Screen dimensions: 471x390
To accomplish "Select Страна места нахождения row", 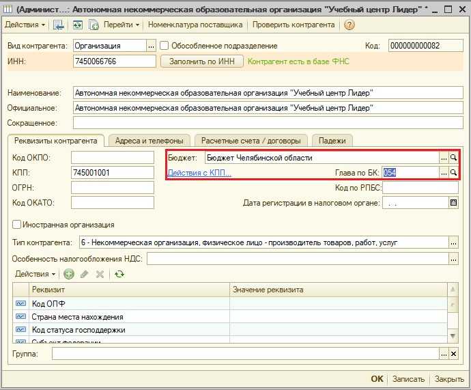I will [x=230, y=317].
